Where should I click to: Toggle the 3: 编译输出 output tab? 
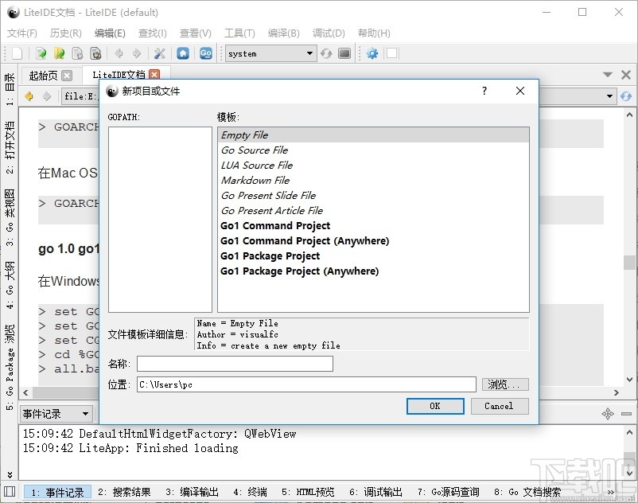coord(192,492)
